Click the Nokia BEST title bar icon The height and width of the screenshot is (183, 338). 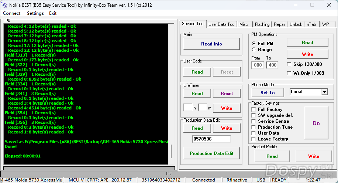coord(5,5)
